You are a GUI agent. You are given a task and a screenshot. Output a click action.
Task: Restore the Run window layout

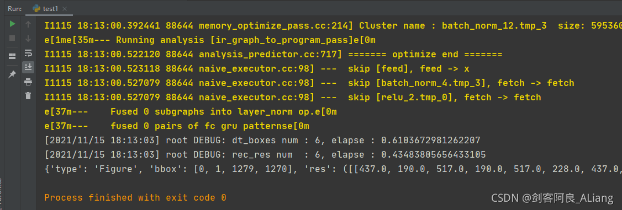click(x=12, y=56)
